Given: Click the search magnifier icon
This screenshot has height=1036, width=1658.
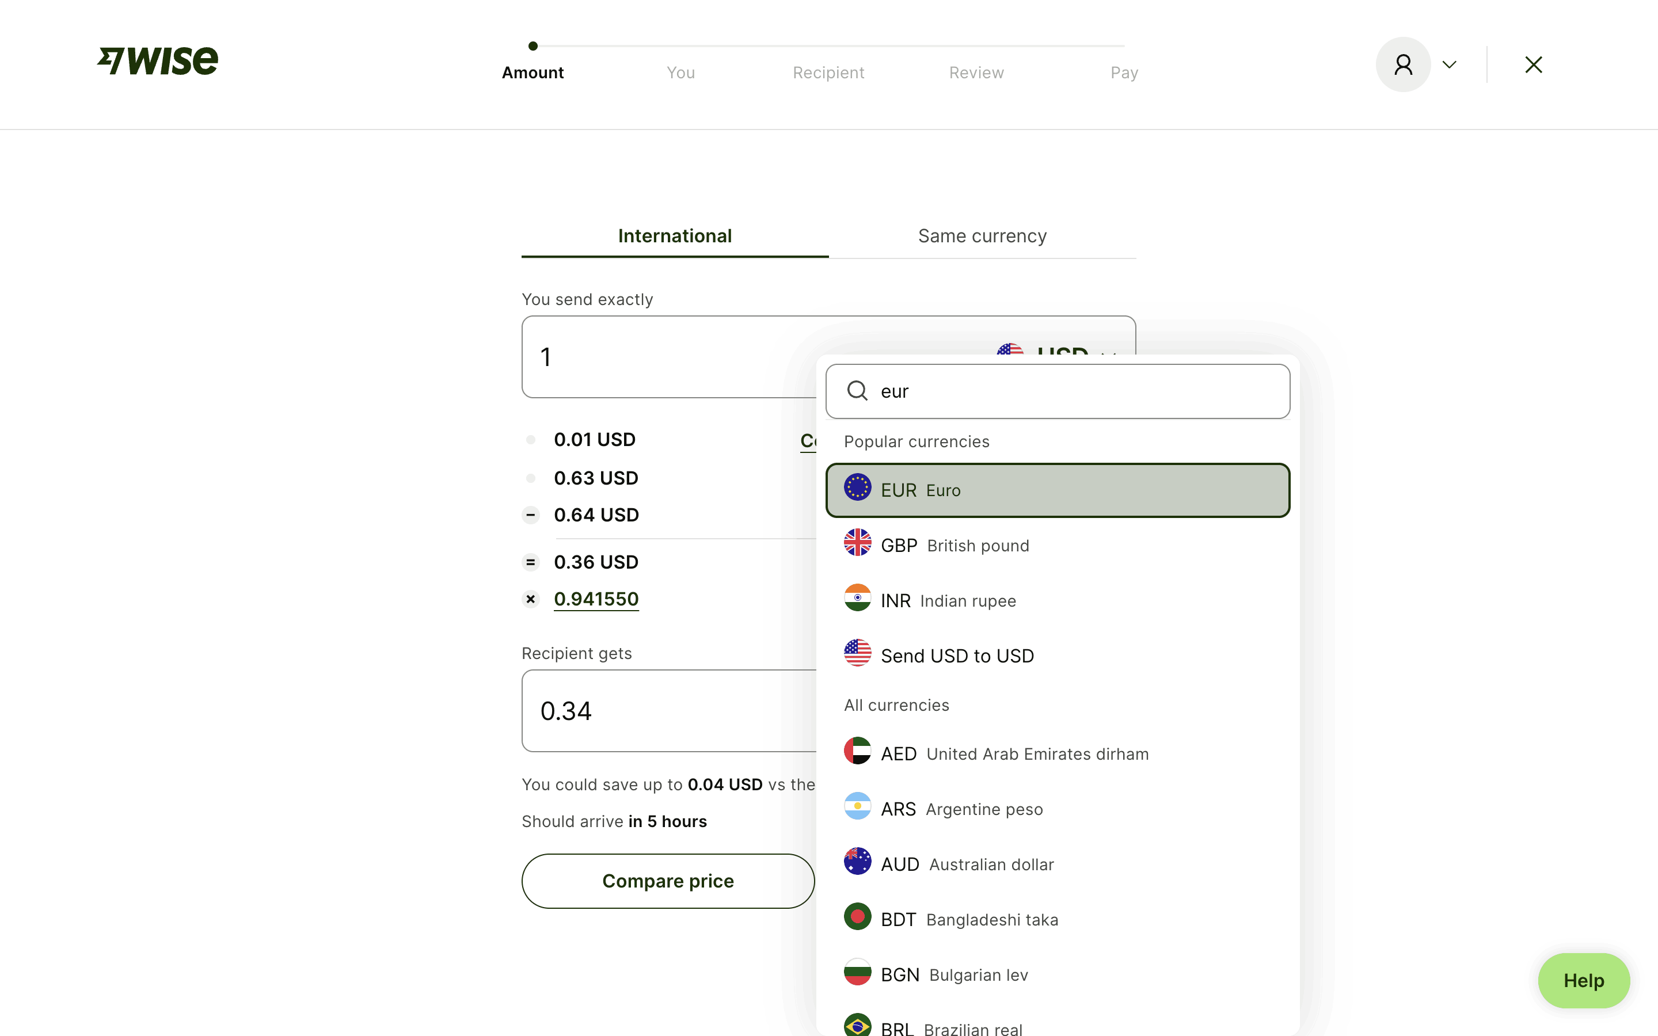Looking at the screenshot, I should point(857,391).
